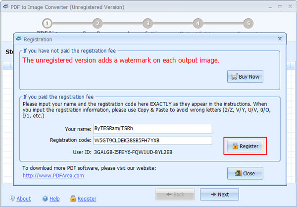
Task: Click the Buy Now button
Action: 245,77
